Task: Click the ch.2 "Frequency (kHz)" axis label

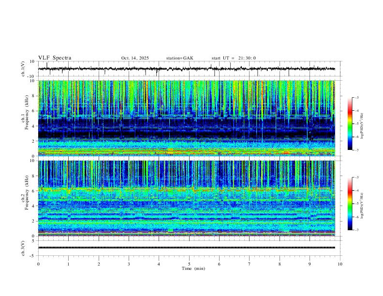Action: click(x=27, y=192)
